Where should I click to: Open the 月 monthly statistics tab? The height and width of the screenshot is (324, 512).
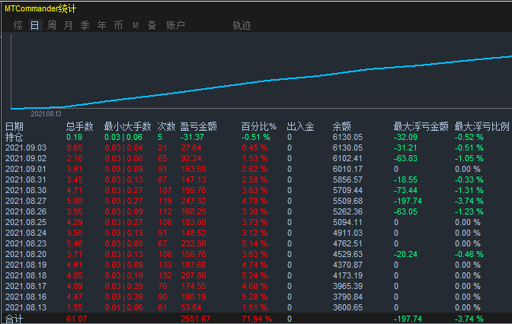[69, 25]
